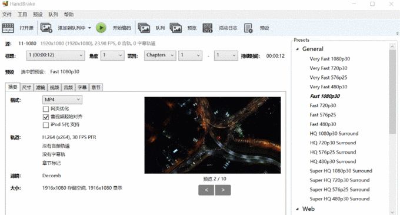Click the presets scrollbar up arrow
The image size is (400, 215).
point(392,46)
